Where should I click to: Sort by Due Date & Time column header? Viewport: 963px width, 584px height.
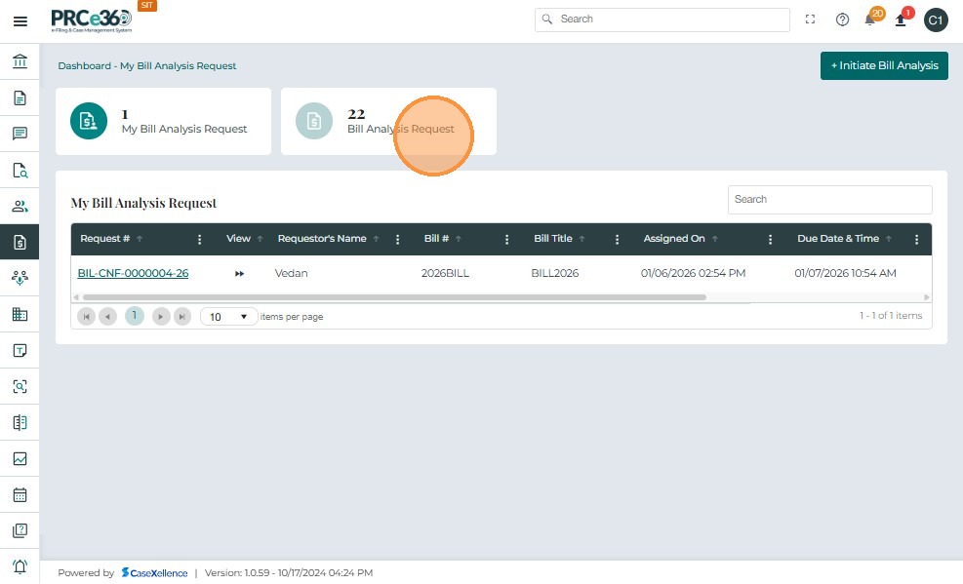pos(838,239)
